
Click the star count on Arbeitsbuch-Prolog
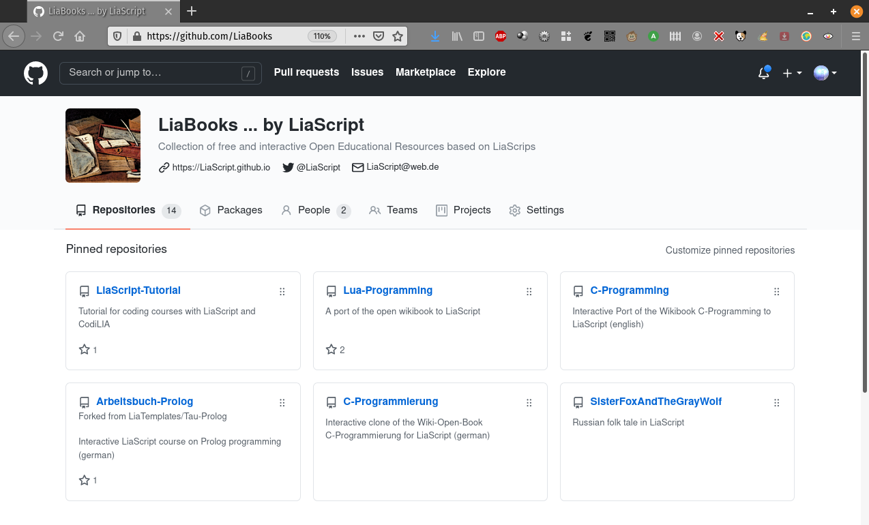(88, 481)
